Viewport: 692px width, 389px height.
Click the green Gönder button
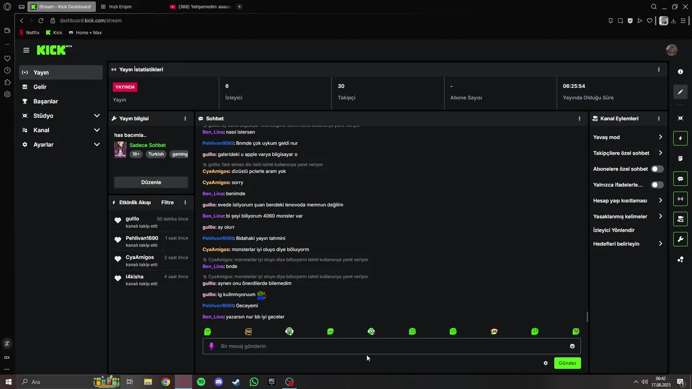click(568, 363)
